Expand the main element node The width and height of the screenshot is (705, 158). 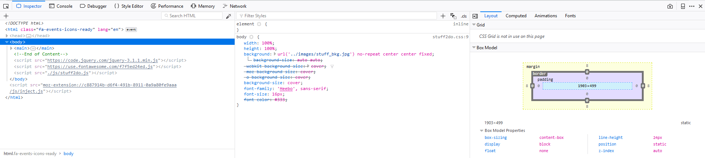11,49
